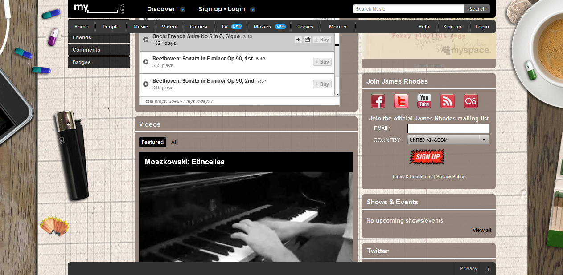The width and height of the screenshot is (563, 275).
Task: Share the Bach Gigue track
Action: 308,40
